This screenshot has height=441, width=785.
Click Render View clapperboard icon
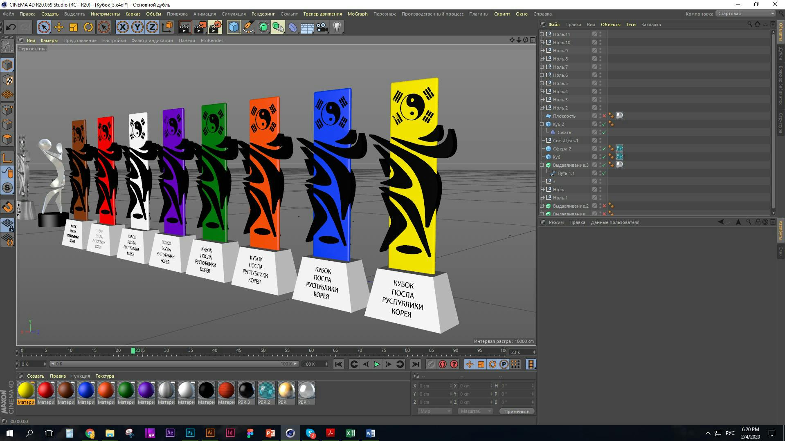tap(185, 27)
